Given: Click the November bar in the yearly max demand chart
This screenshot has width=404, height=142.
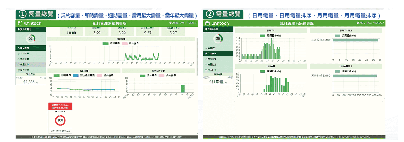Looking at the screenshot, I should [x=183, y=89].
